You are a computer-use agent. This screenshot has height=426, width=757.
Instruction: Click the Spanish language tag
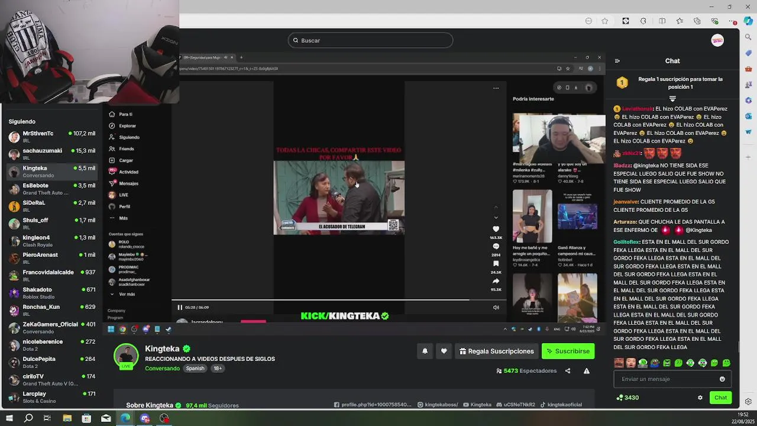pyautogui.click(x=195, y=369)
